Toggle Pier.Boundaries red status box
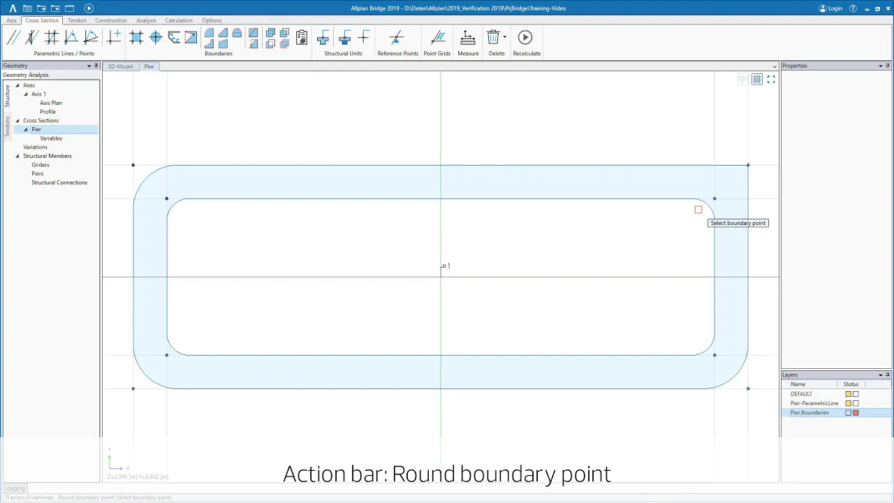The height and width of the screenshot is (503, 894). (856, 413)
